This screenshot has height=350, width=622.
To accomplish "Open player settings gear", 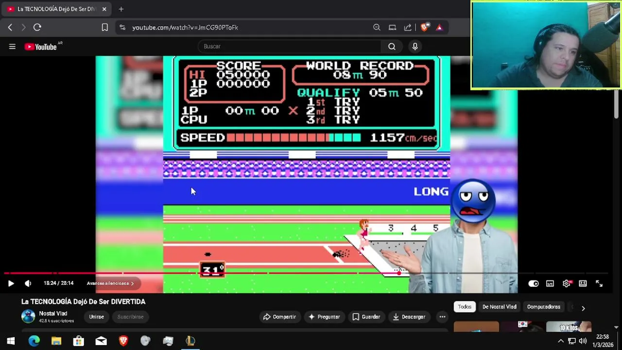I will (567, 283).
